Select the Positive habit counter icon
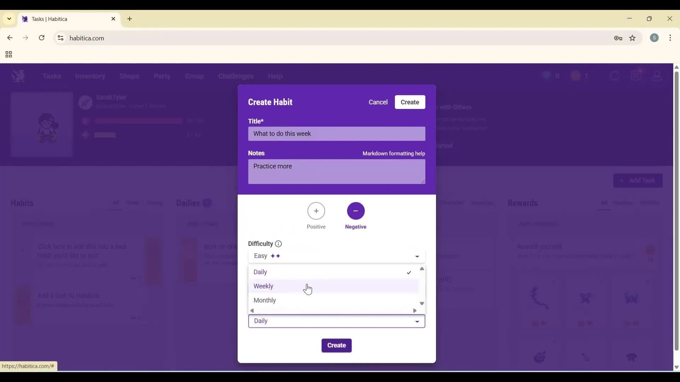This screenshot has height=382, width=680. click(x=316, y=211)
